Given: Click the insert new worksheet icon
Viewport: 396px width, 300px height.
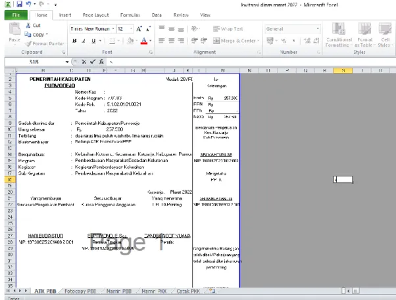Looking at the screenshot, I should (212, 291).
